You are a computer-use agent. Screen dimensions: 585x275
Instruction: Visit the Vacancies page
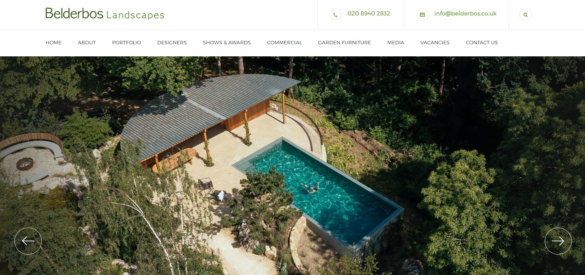pos(435,43)
